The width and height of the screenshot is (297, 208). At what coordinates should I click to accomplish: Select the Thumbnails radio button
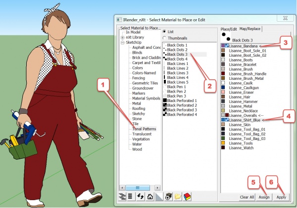(x=165, y=38)
